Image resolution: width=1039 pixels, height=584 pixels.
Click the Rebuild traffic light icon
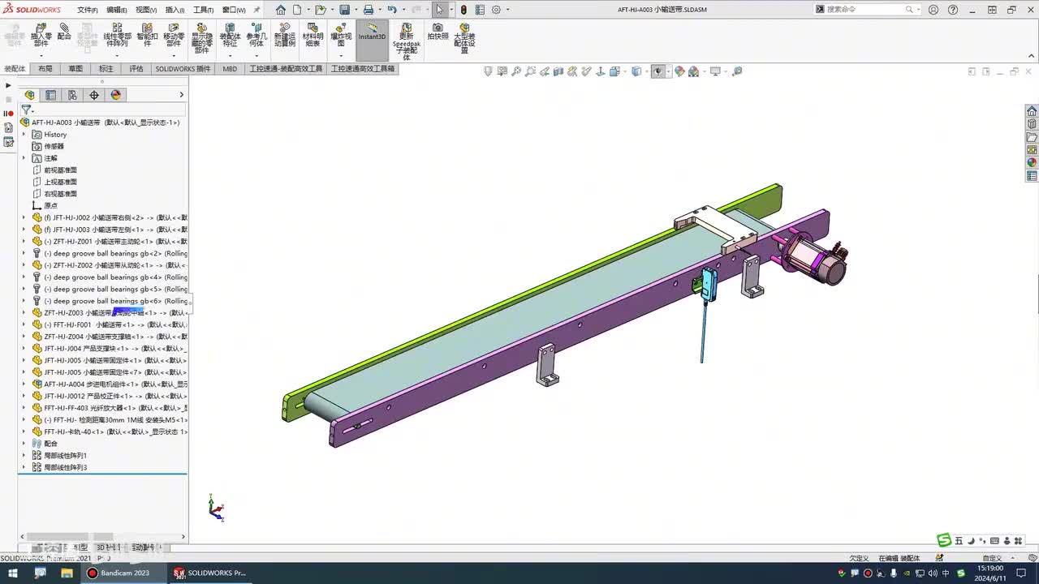tap(463, 10)
